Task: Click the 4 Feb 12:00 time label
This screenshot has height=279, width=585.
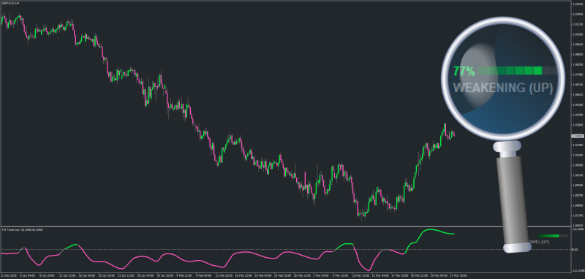Action: [x=184, y=275]
